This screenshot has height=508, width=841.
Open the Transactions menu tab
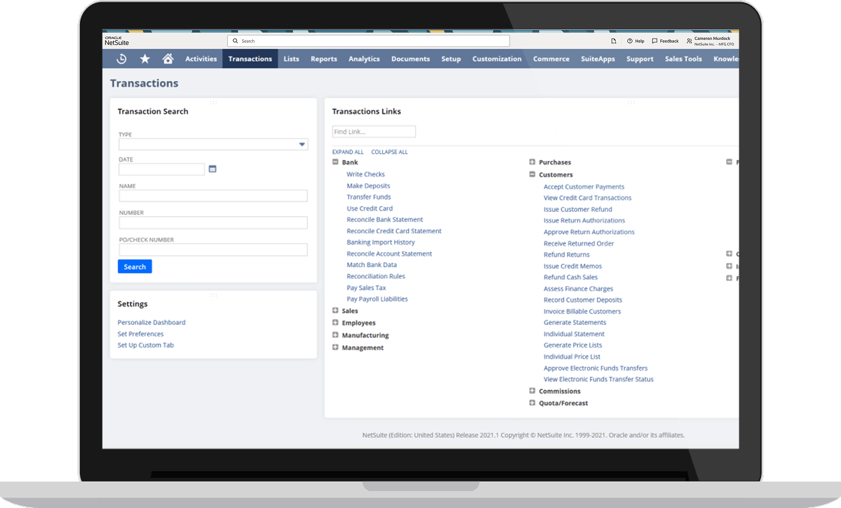[250, 59]
